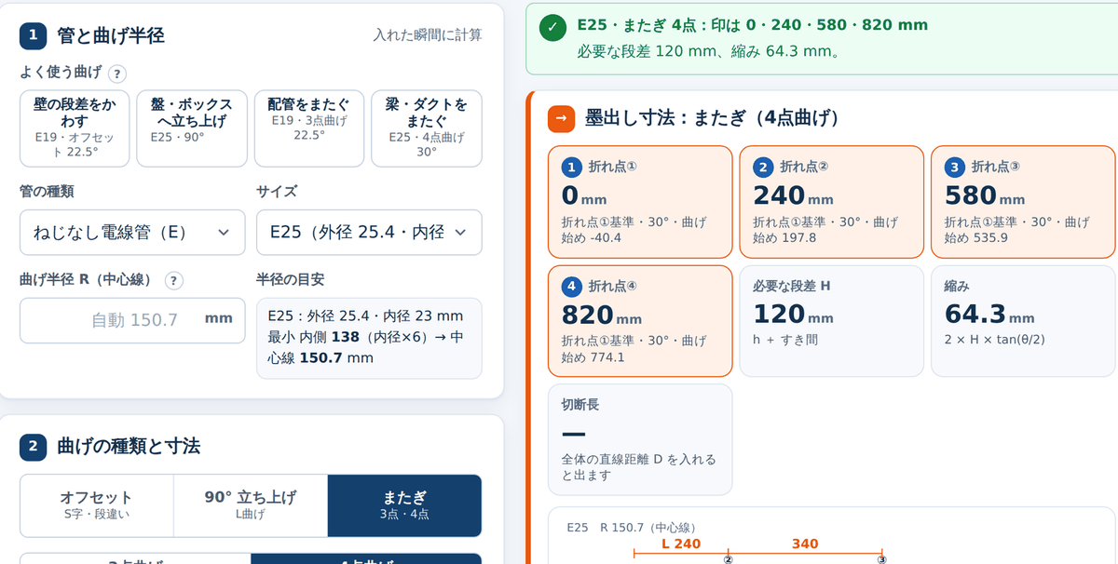Image resolution: width=1118 pixels, height=564 pixels.
Task: Click the サイズ dropdown chevron arrow
Action: [460, 233]
